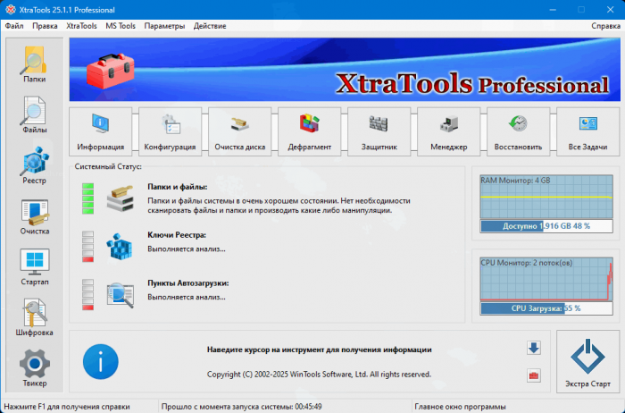Click the Наведите курсор hint text
This screenshot has width=625, height=413.
point(320,350)
